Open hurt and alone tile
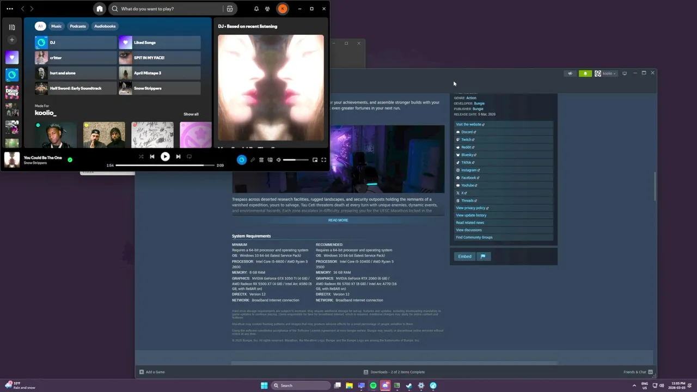 tap(76, 73)
